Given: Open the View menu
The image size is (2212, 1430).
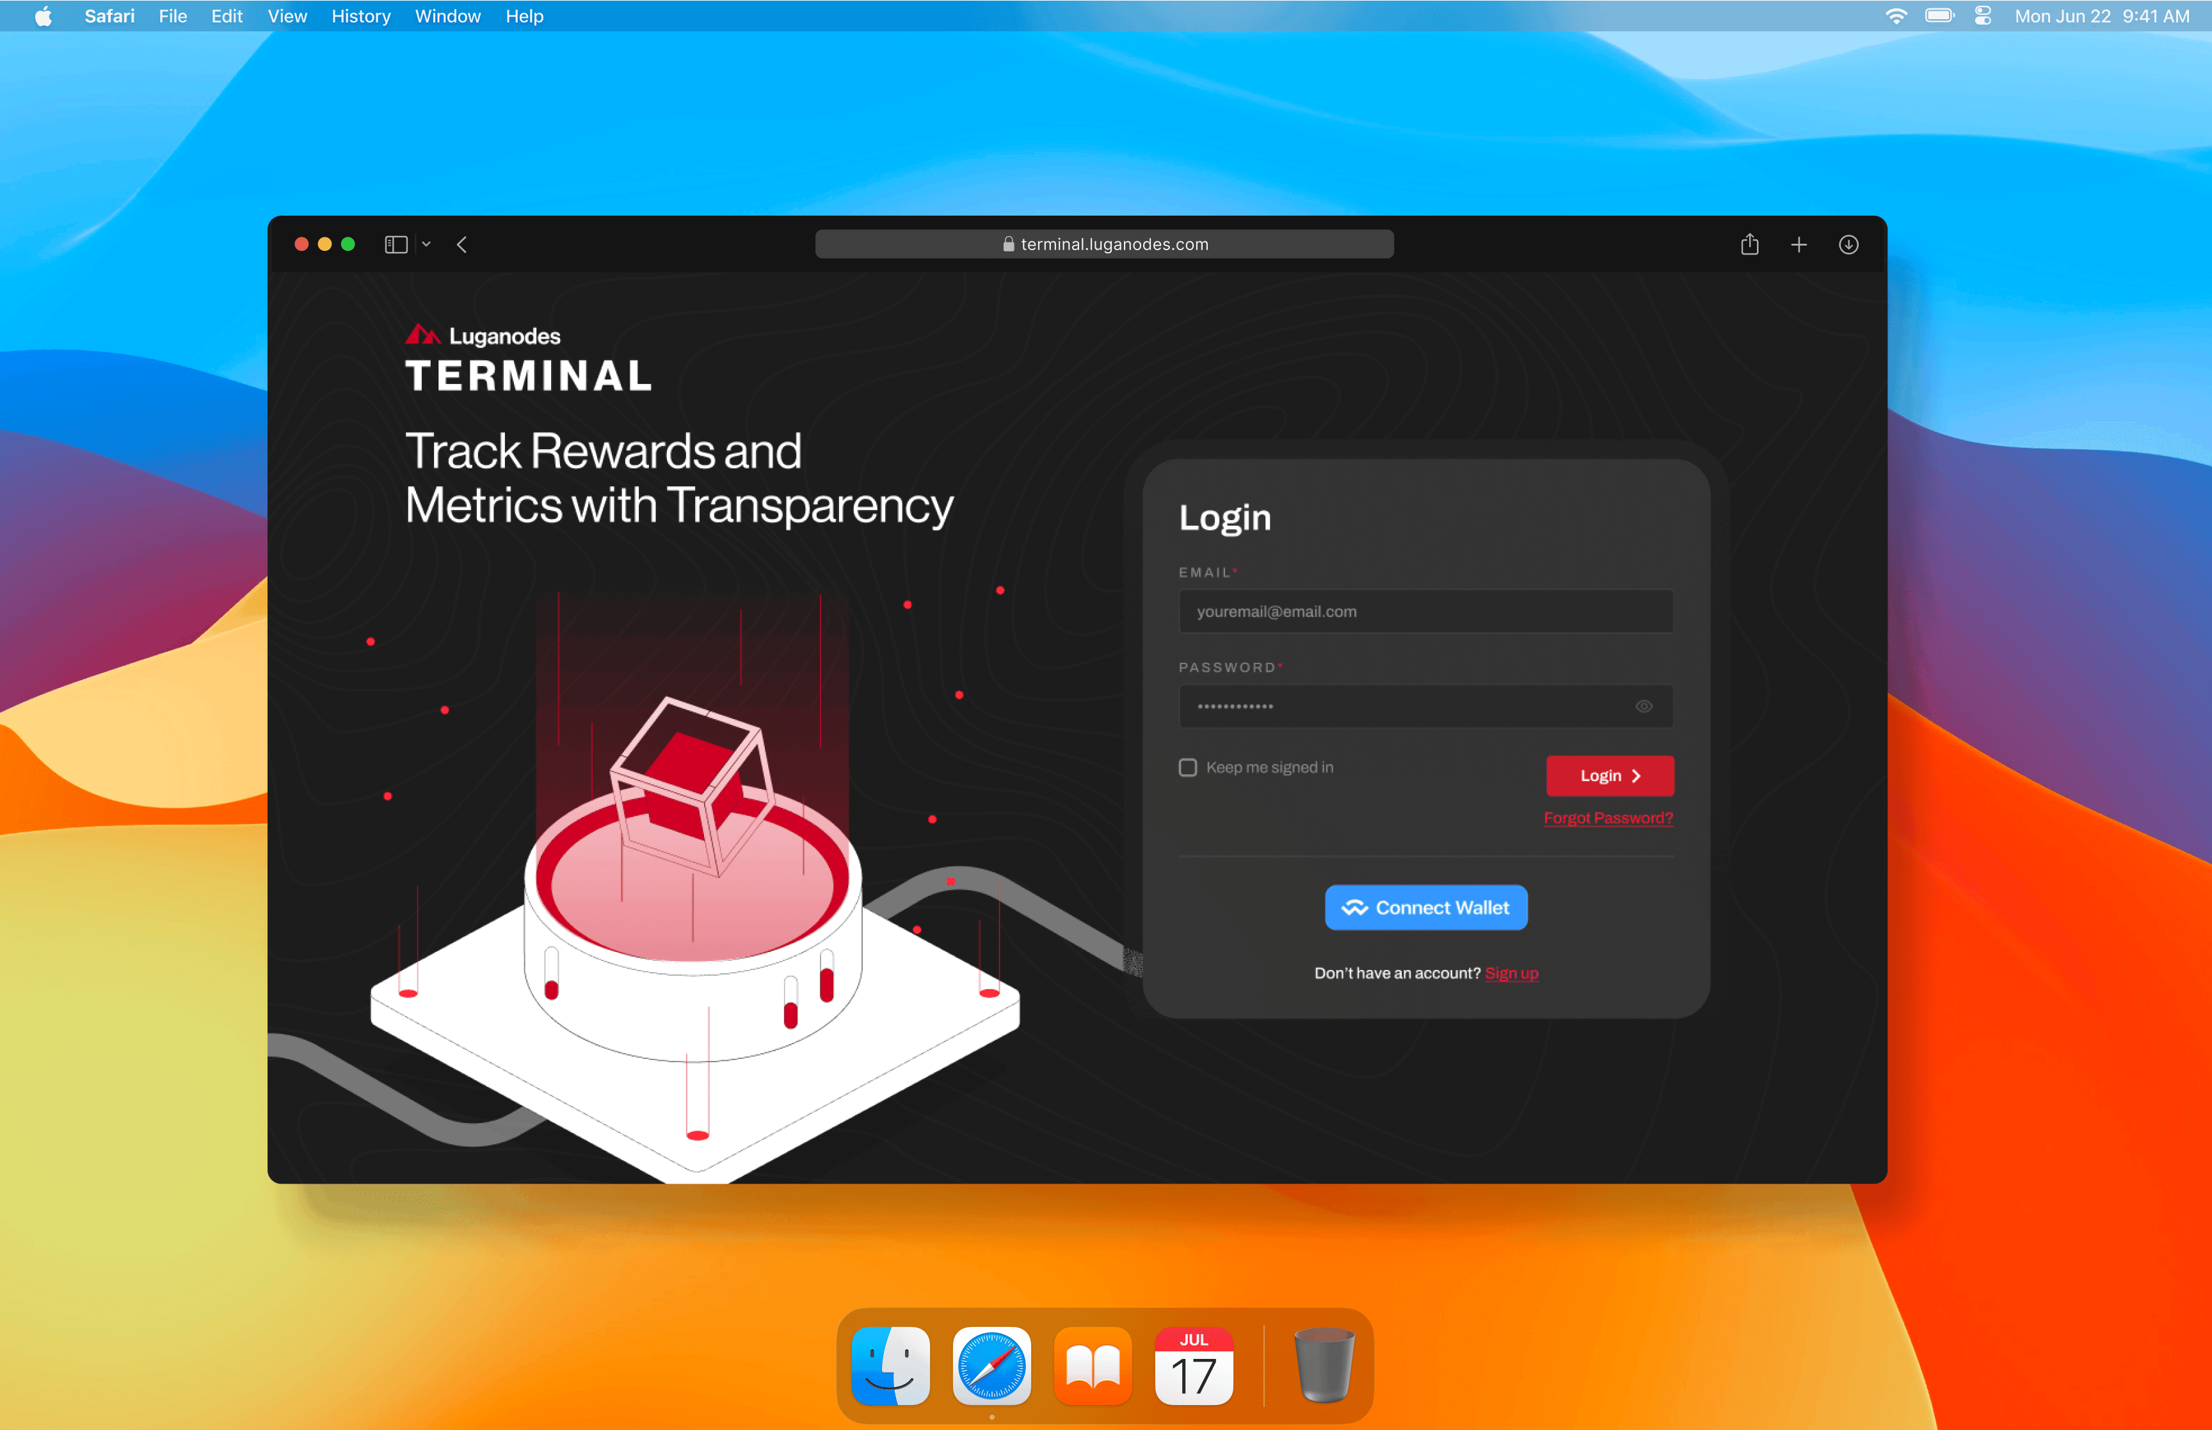Looking at the screenshot, I should [x=287, y=16].
